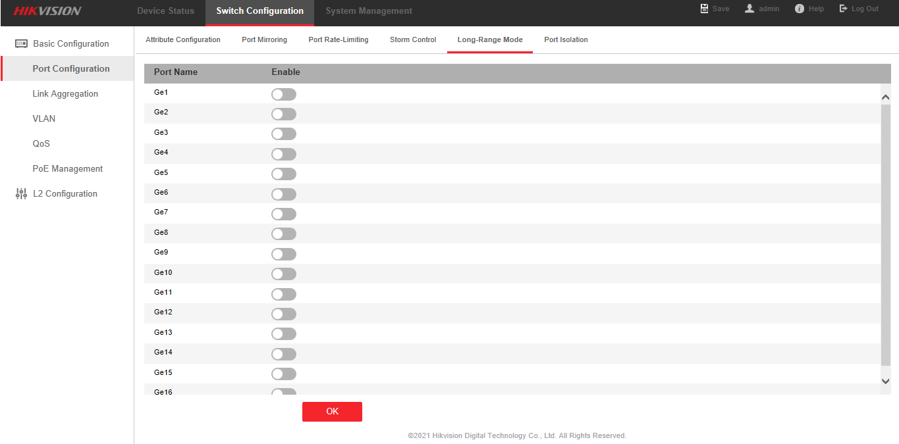Click the Basic Configuration switch icon

pos(21,43)
